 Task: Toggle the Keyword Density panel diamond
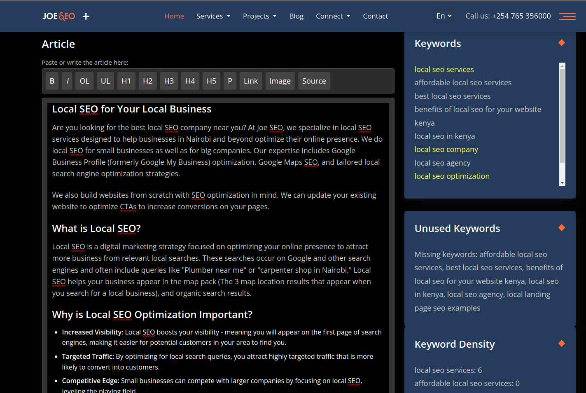click(561, 343)
